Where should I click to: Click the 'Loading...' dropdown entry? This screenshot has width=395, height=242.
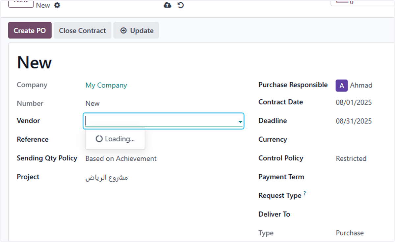(115, 139)
